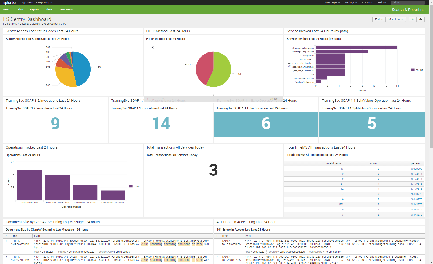
Task: Go to the Pivot tab
Action: pyautogui.click(x=21, y=10)
